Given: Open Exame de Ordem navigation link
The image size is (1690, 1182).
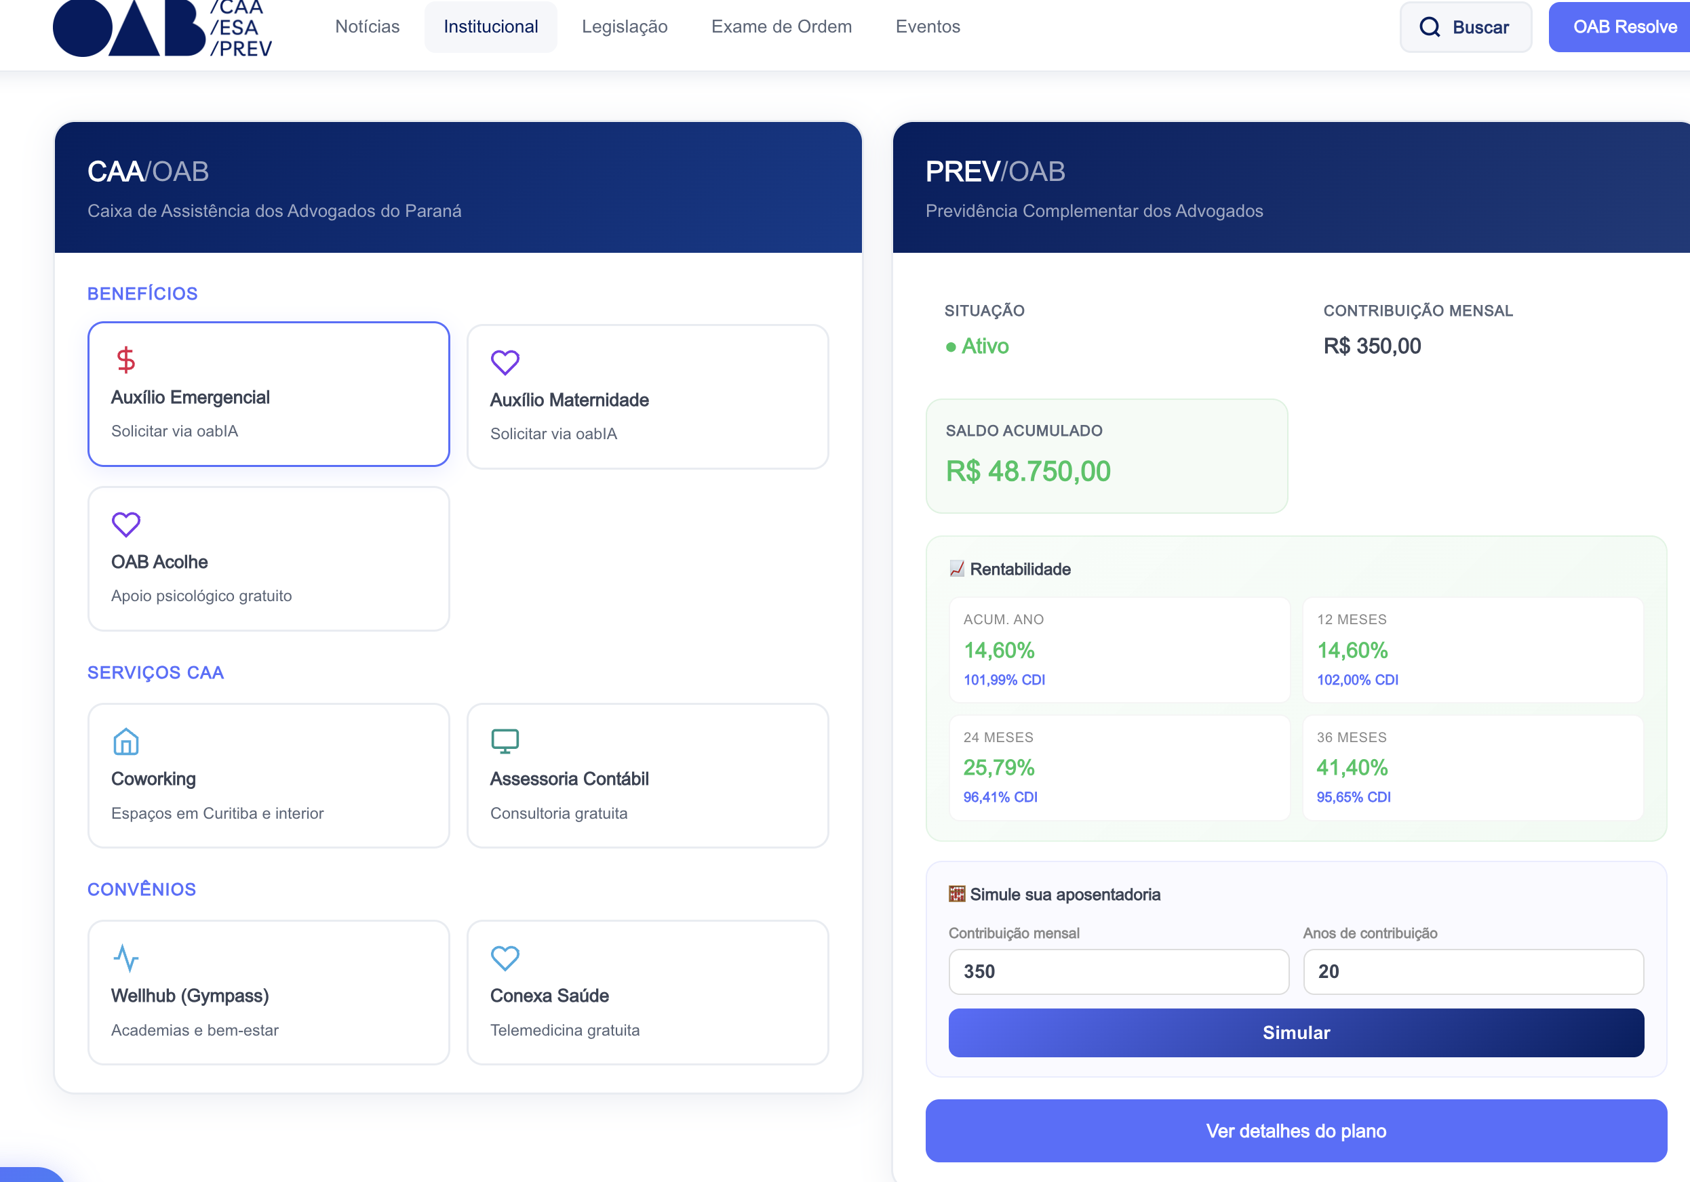Looking at the screenshot, I should [x=781, y=27].
